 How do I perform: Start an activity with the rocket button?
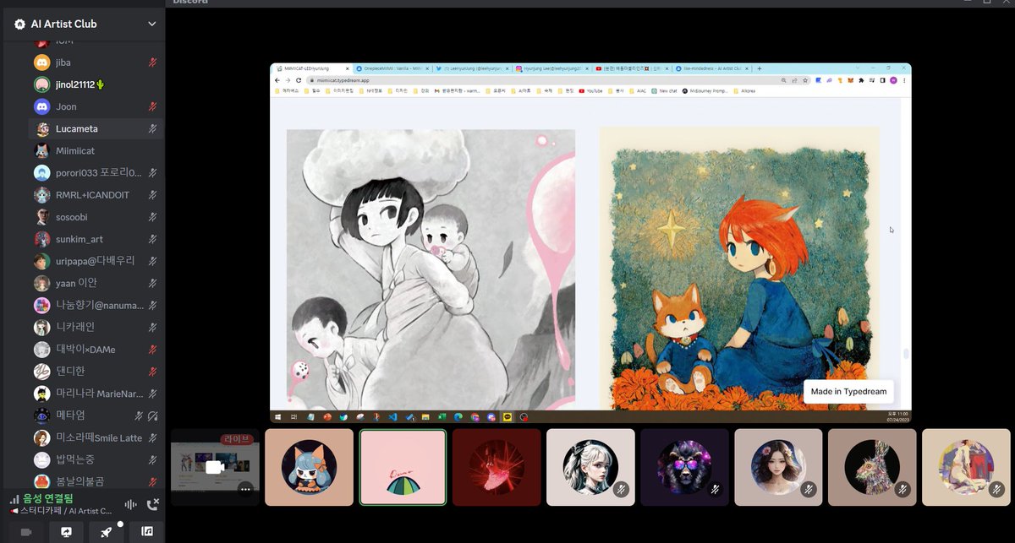click(x=107, y=532)
